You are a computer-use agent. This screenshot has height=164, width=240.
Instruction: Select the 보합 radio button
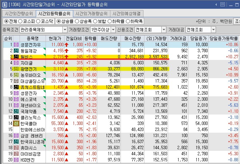[x=95, y=21]
